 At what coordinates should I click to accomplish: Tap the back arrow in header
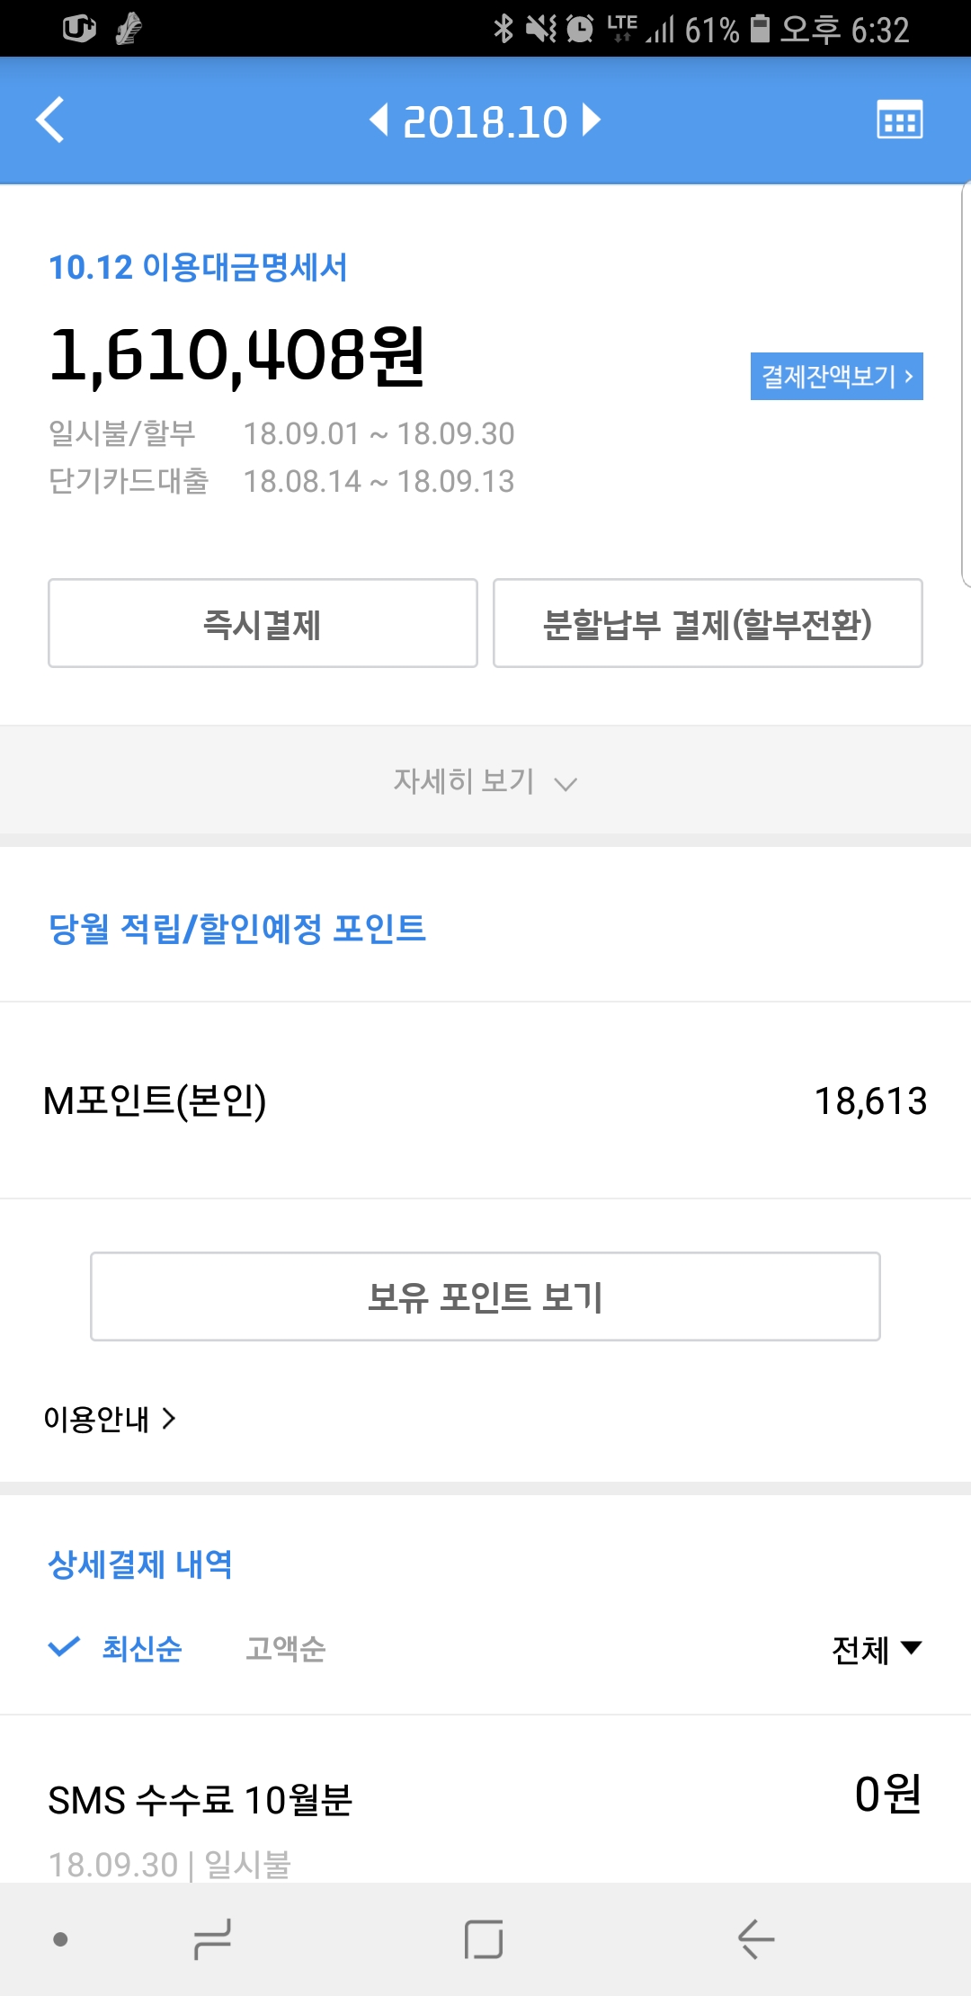51,120
